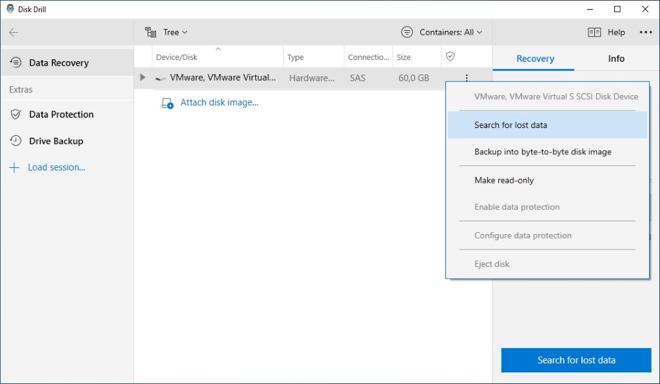
Task: Select Data Recovery in the sidebar
Action: pos(67,62)
